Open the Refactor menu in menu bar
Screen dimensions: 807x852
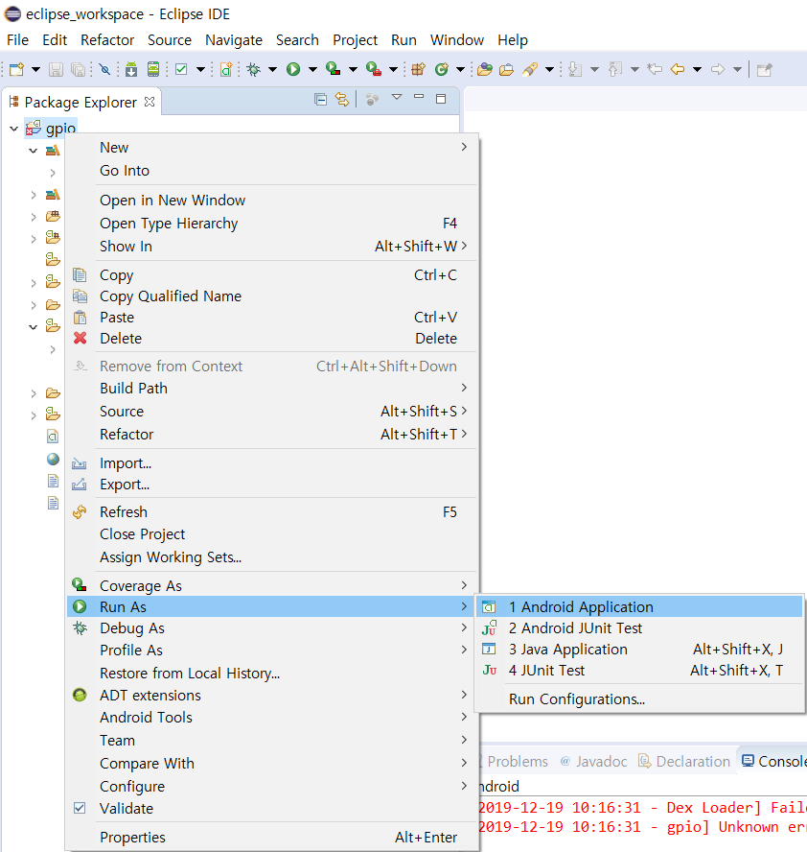tap(107, 40)
